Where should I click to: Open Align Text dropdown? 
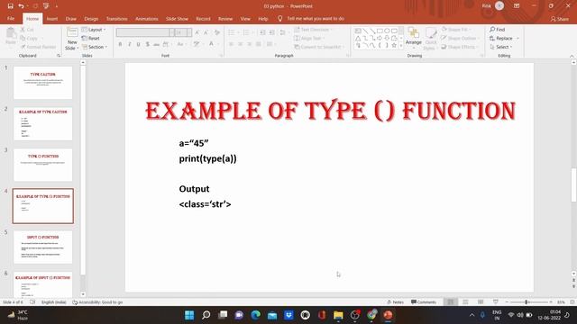tap(309, 38)
